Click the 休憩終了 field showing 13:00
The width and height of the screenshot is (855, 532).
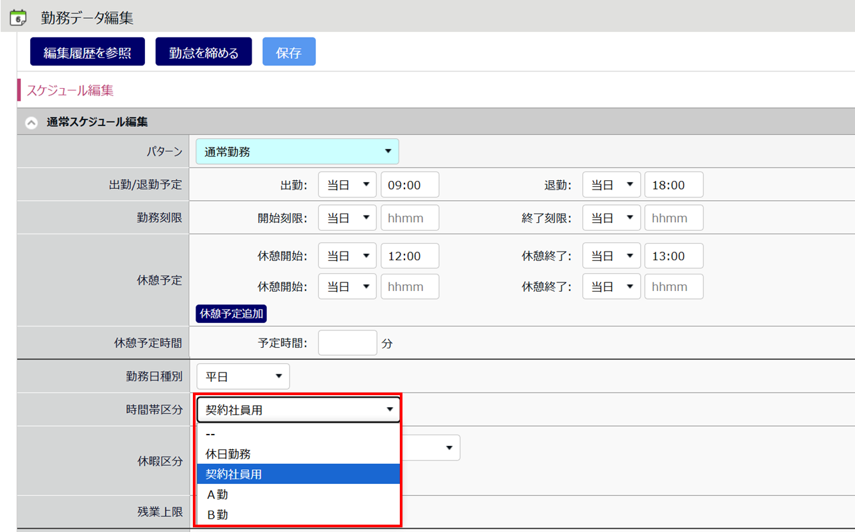(673, 256)
